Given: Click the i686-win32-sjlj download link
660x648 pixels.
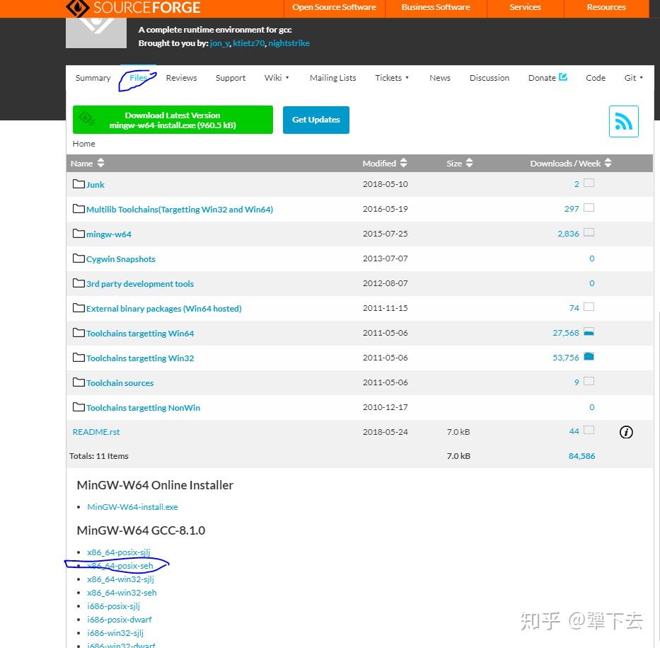Looking at the screenshot, I should pyautogui.click(x=115, y=633).
